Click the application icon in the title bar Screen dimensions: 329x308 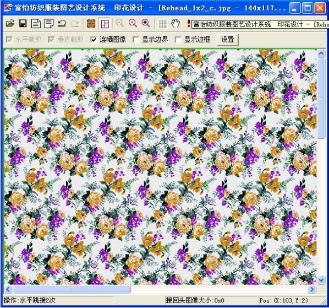pyautogui.click(x=8, y=8)
